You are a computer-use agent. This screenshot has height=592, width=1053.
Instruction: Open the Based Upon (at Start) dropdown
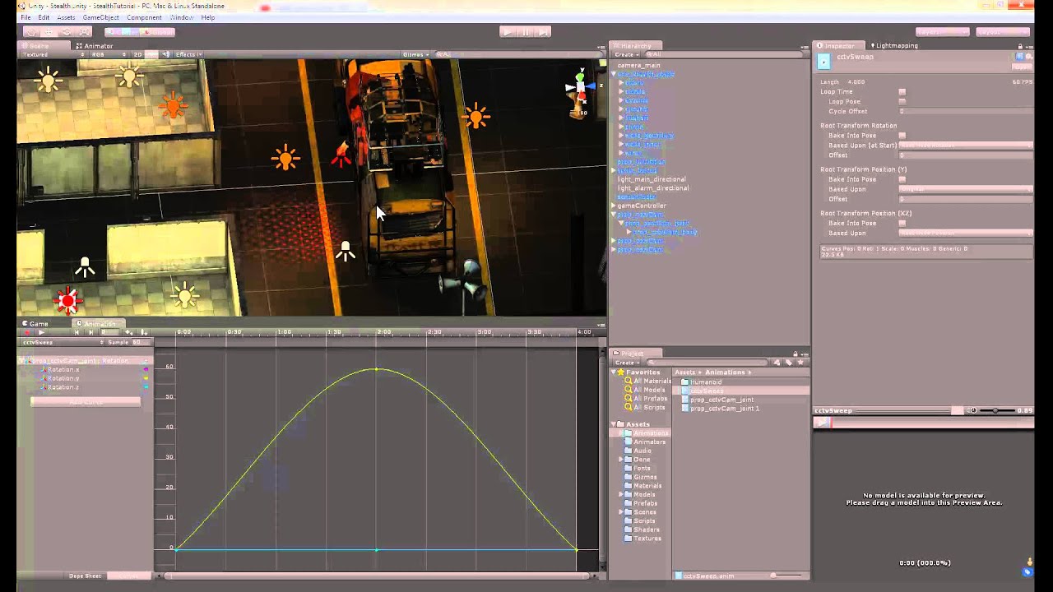966,146
